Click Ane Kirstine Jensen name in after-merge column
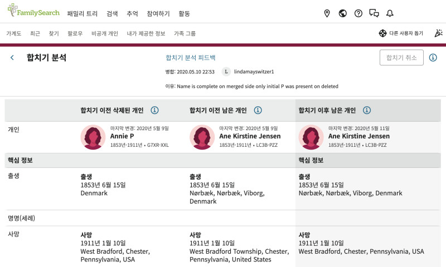The width and height of the screenshot is (446, 267). coord(359,136)
